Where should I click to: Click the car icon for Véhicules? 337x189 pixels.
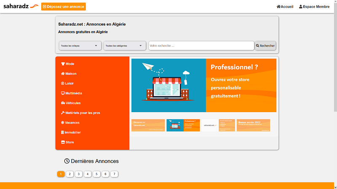coord(63,103)
